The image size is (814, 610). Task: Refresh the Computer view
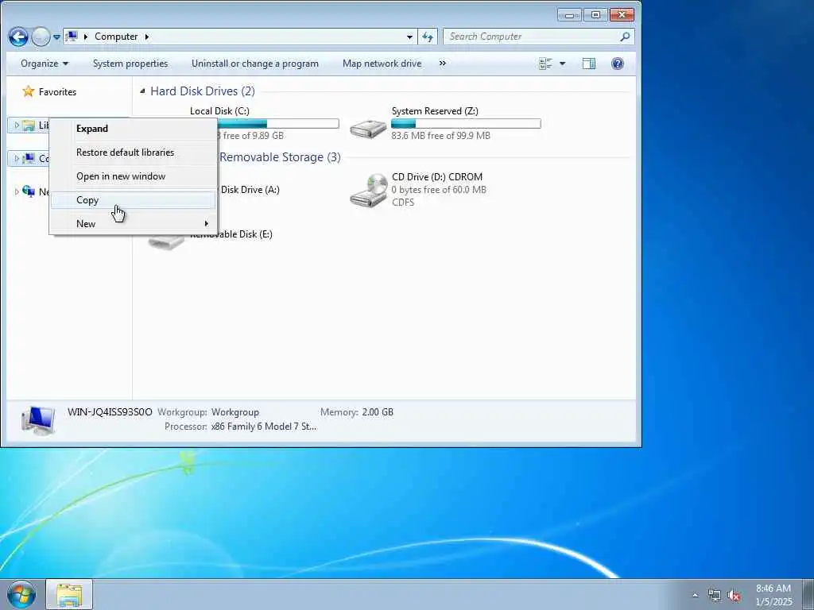pos(427,37)
